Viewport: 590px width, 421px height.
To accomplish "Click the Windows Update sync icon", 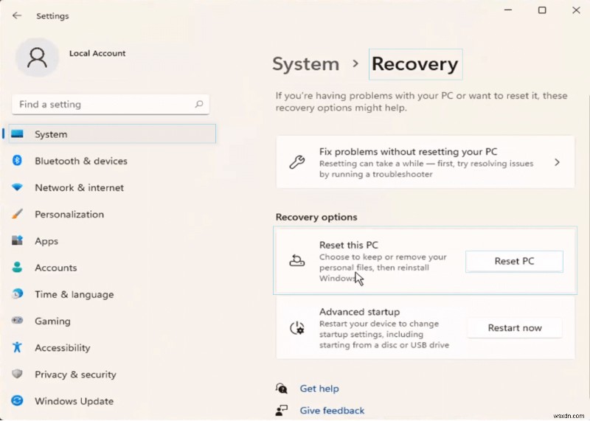I will pos(17,400).
